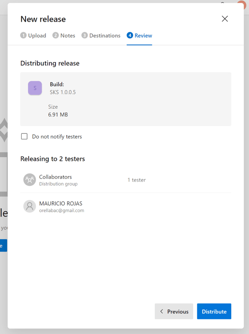Select the Collaborators distribution group row

[x=126, y=180]
